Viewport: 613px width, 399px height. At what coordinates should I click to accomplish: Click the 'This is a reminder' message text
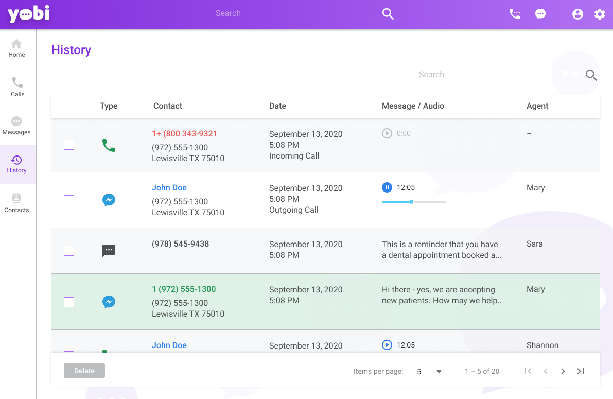(x=442, y=250)
